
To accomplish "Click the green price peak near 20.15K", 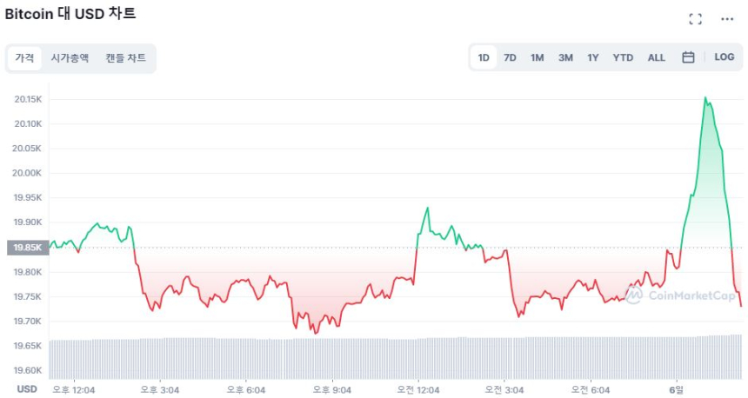I will tap(705, 99).
